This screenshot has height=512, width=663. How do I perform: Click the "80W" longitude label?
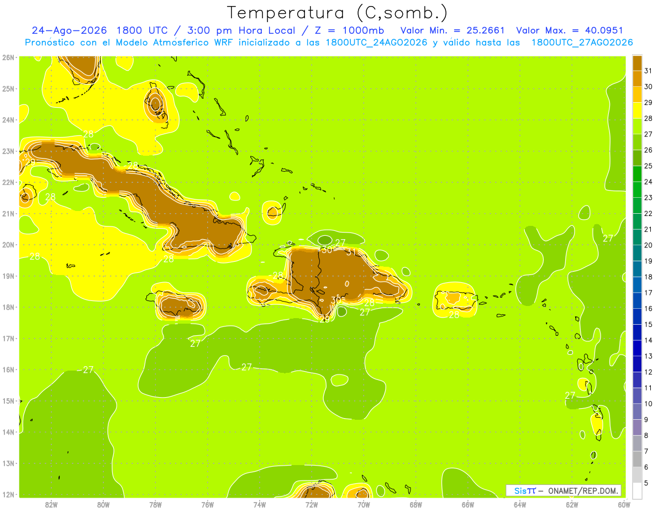(x=103, y=504)
